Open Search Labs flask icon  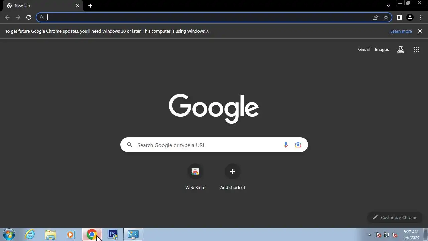[401, 50]
